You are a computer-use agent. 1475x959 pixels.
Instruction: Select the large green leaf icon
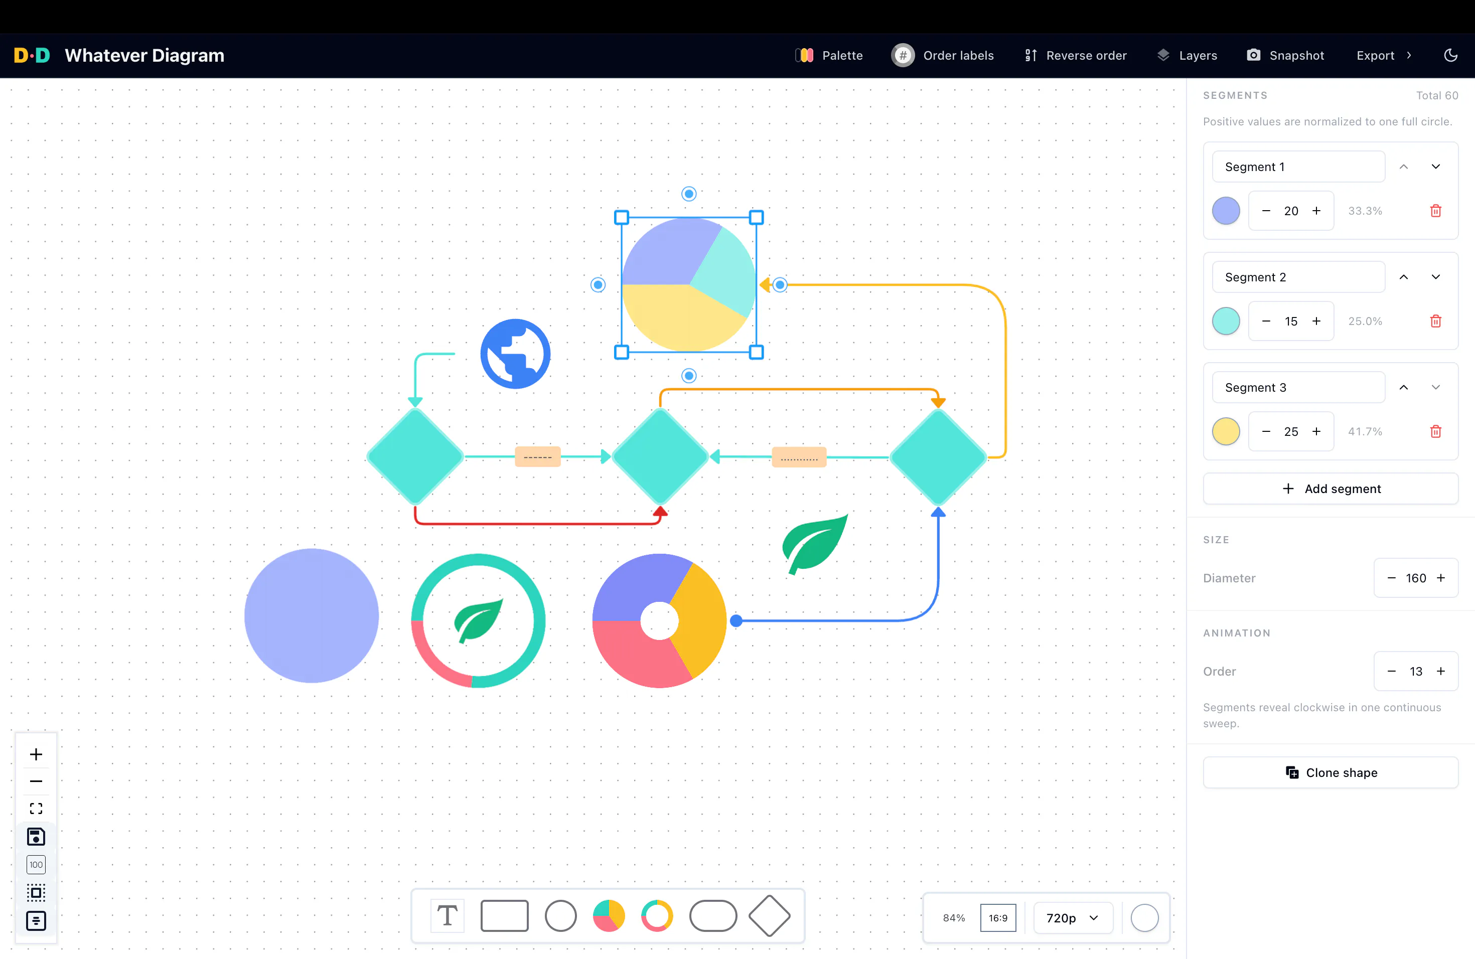click(815, 545)
